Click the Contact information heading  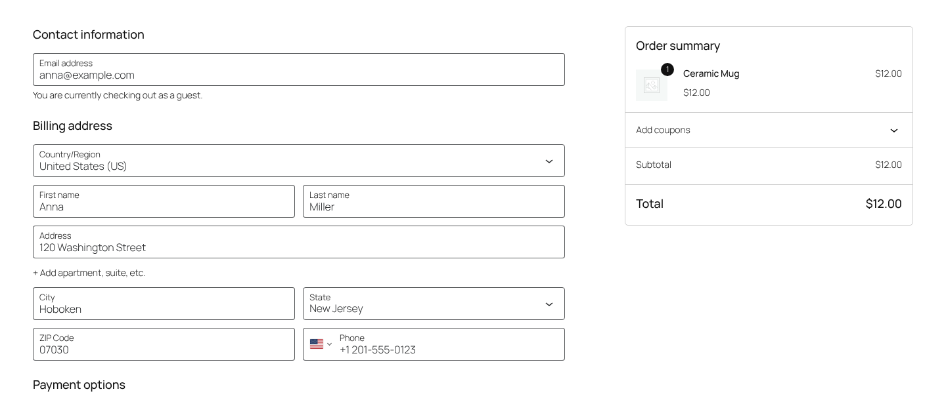click(x=89, y=35)
